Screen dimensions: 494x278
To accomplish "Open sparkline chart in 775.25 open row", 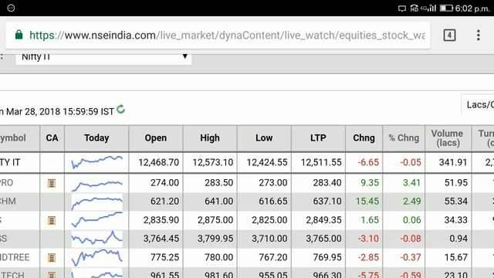I will (x=96, y=257).
